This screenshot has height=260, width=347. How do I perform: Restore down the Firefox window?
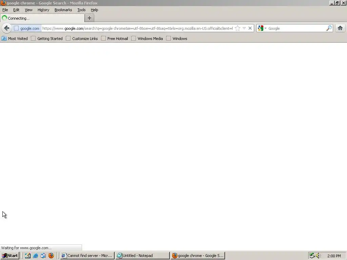point(337,3)
